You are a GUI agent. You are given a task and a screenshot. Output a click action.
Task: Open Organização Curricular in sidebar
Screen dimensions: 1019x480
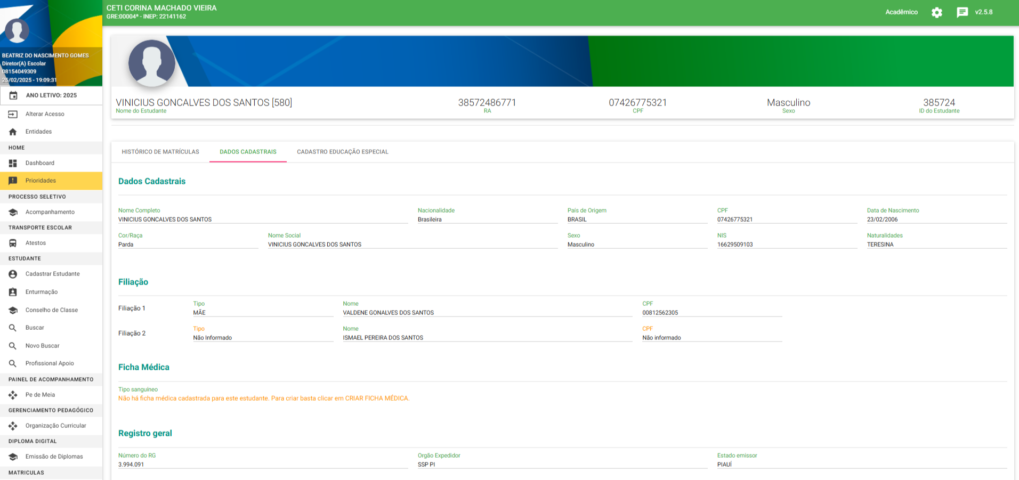tap(55, 426)
